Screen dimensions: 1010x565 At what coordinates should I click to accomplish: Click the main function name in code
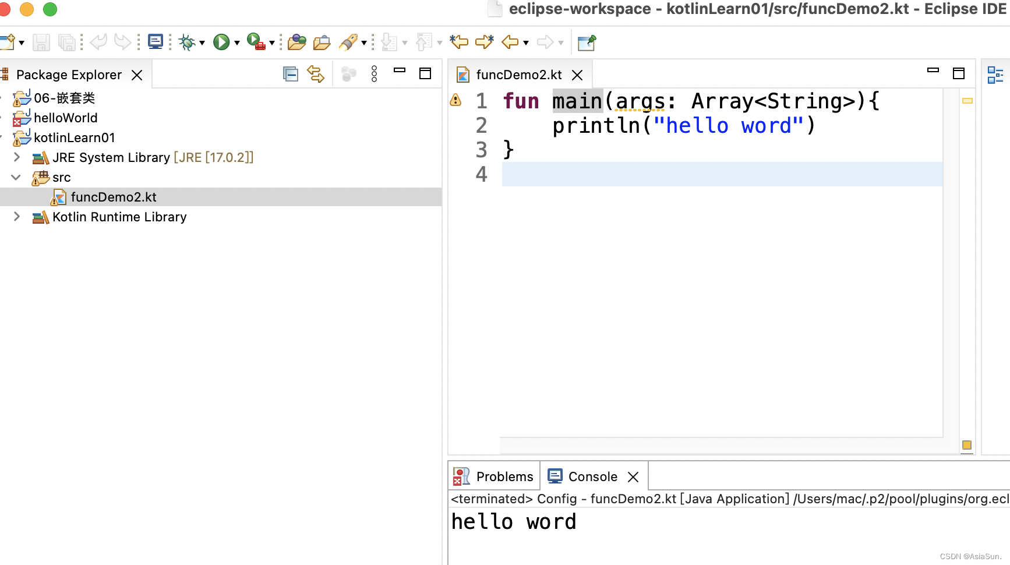pos(577,101)
